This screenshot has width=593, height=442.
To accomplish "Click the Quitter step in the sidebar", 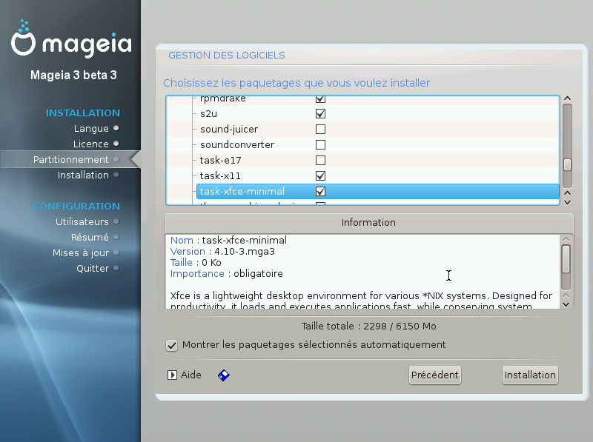I will point(93,268).
